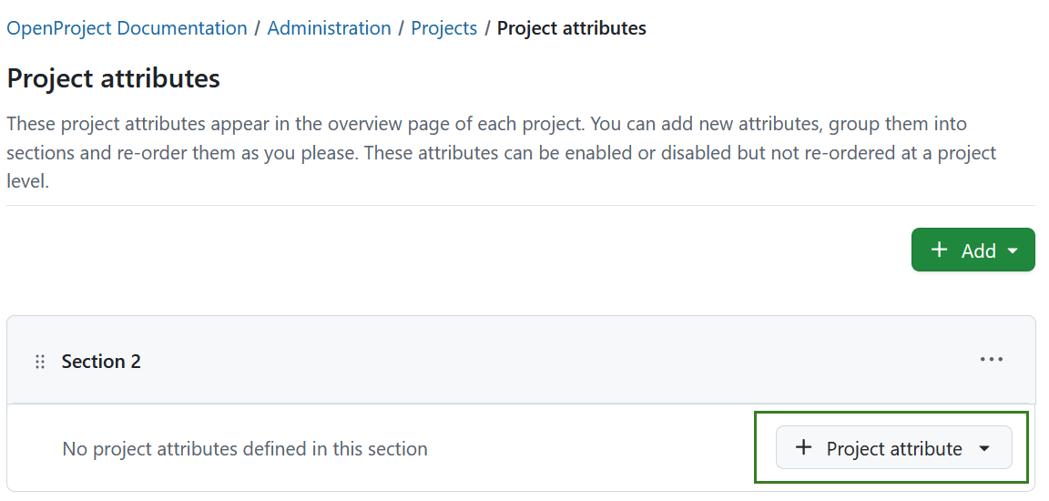Select the Section 2 title text

(101, 362)
